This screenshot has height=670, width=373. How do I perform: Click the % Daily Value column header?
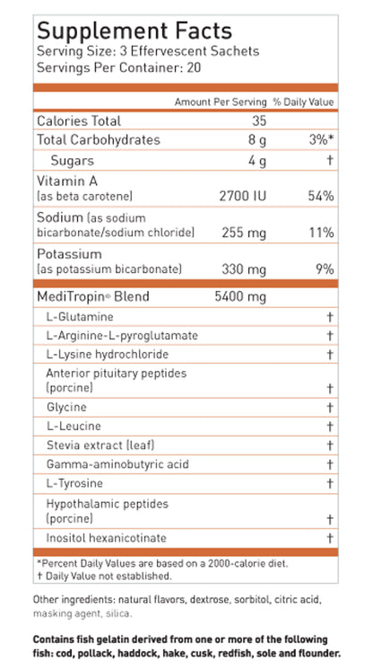click(303, 102)
